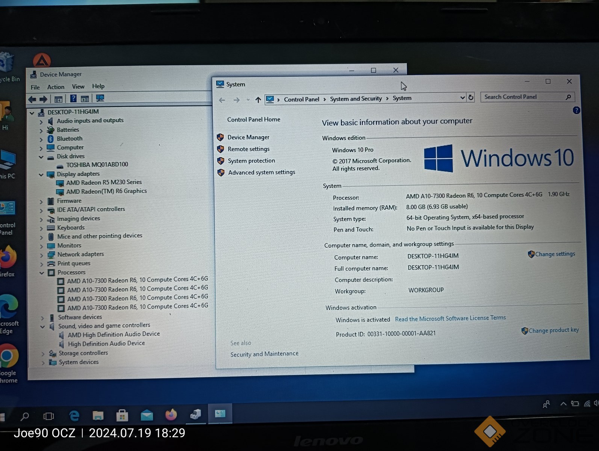
Task: Open Firefox from the taskbar
Action: tap(171, 414)
